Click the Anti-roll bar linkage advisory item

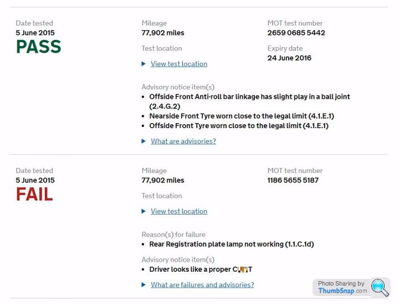pyautogui.click(x=249, y=101)
